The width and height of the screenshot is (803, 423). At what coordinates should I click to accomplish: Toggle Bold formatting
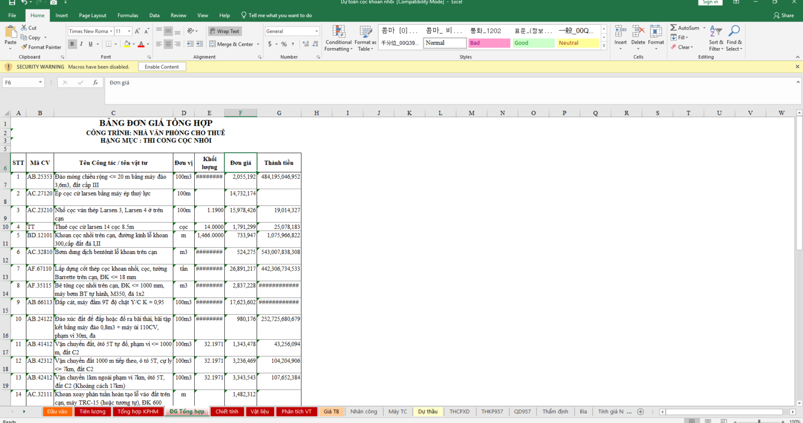(72, 44)
